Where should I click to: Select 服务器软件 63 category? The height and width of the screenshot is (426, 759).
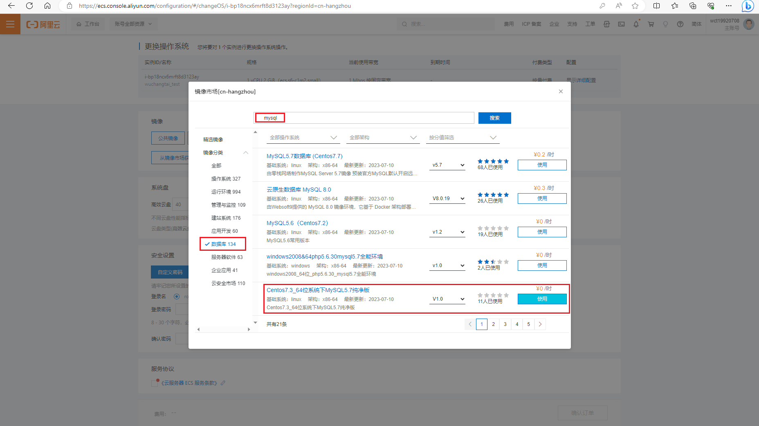click(227, 257)
